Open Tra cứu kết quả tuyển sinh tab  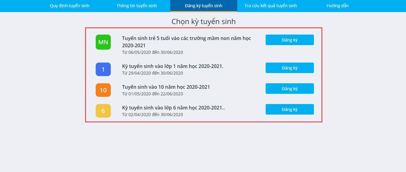pos(270,6)
